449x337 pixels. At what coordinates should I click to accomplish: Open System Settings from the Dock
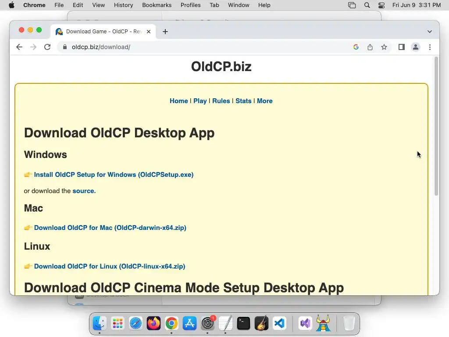(207, 323)
